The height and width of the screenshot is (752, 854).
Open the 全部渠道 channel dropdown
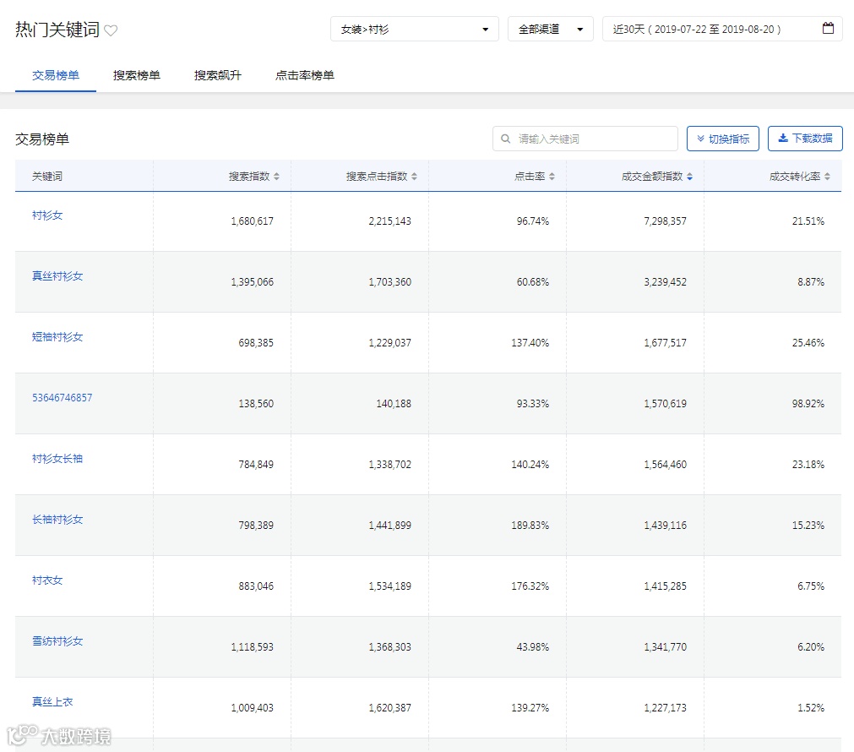pyautogui.click(x=551, y=29)
